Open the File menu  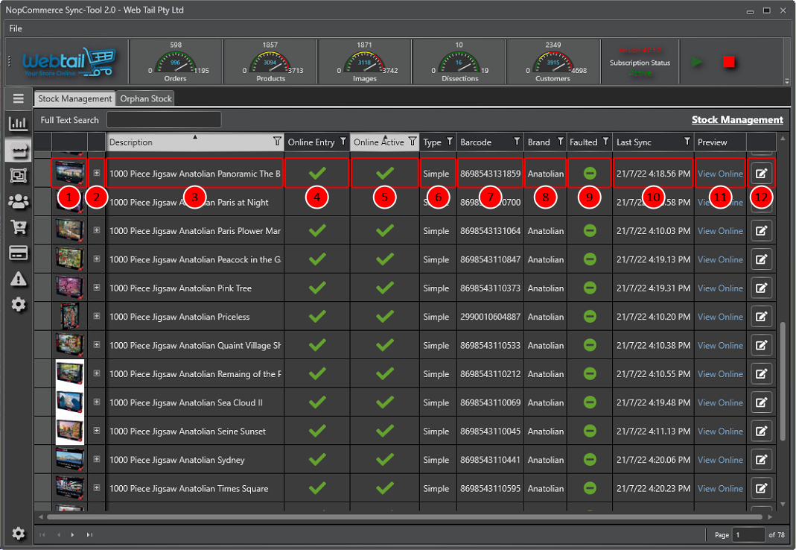(x=16, y=28)
